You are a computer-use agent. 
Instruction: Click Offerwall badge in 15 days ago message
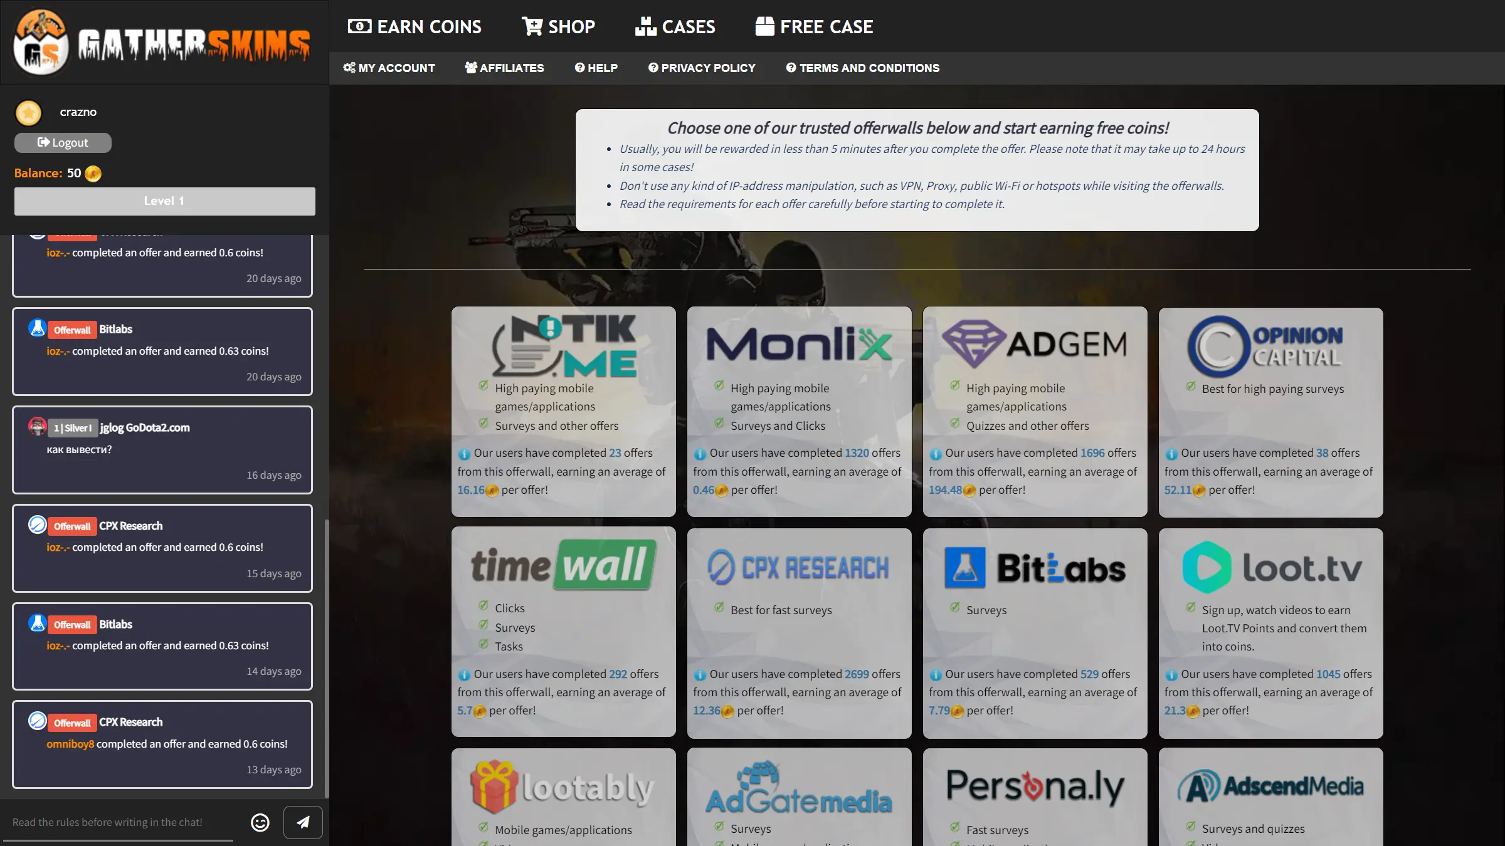pyautogui.click(x=72, y=526)
